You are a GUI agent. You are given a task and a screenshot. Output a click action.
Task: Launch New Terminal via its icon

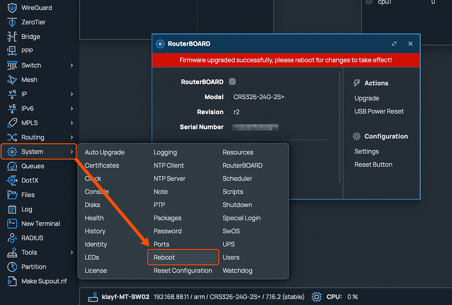(12, 224)
